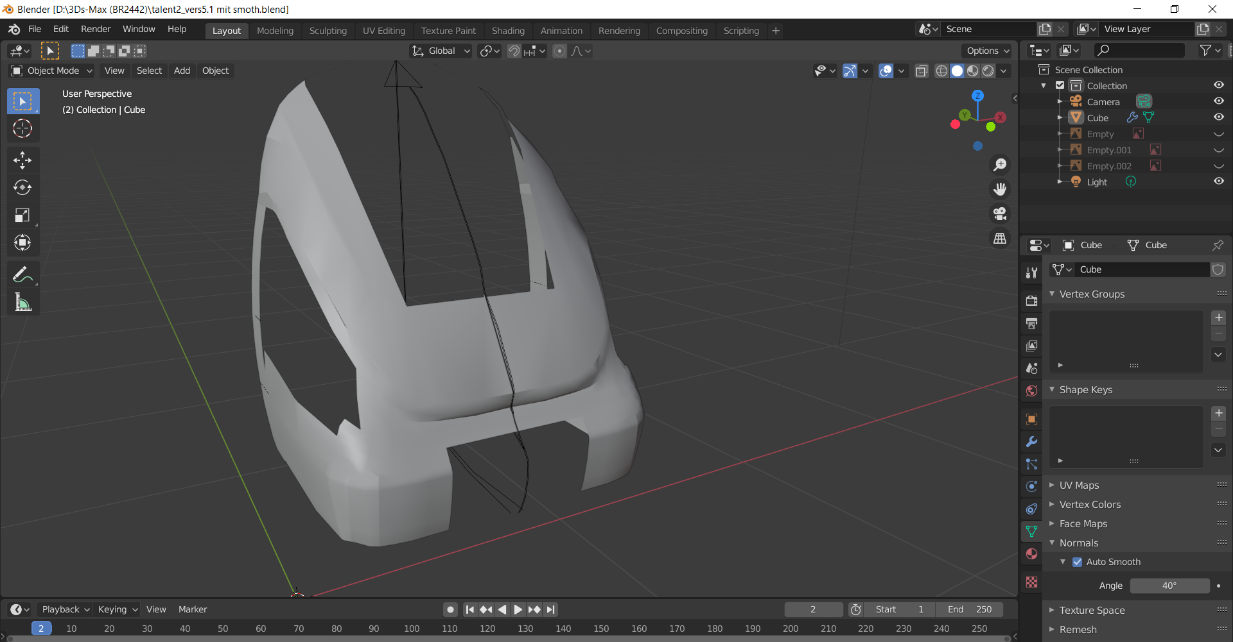
Task: Click the Options button in the viewport header
Action: 987,51
